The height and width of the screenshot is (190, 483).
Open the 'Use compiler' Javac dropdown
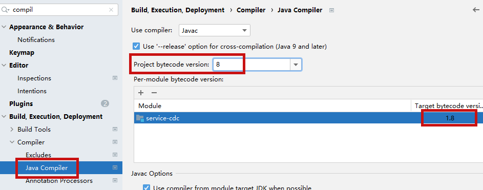click(x=215, y=31)
